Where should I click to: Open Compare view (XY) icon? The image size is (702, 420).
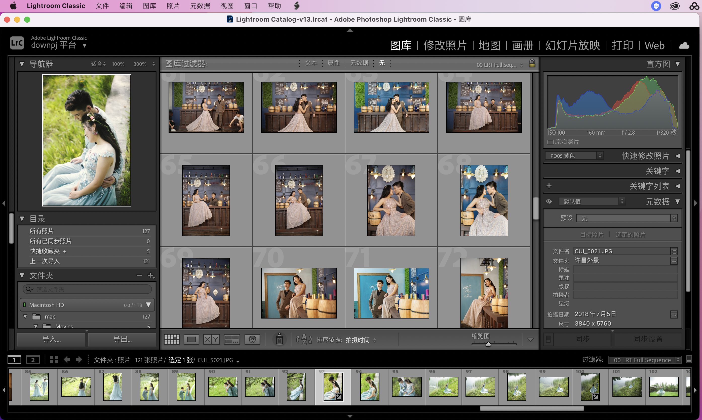point(211,339)
